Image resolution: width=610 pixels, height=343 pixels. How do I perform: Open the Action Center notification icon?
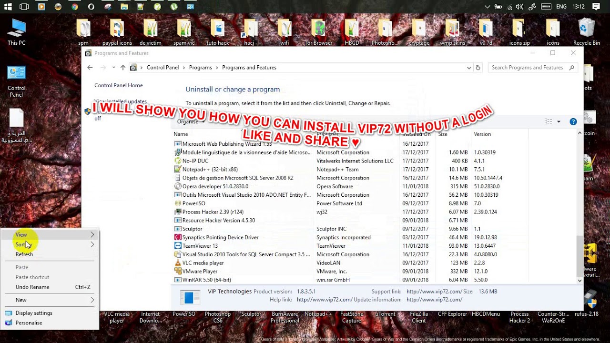coord(596,7)
